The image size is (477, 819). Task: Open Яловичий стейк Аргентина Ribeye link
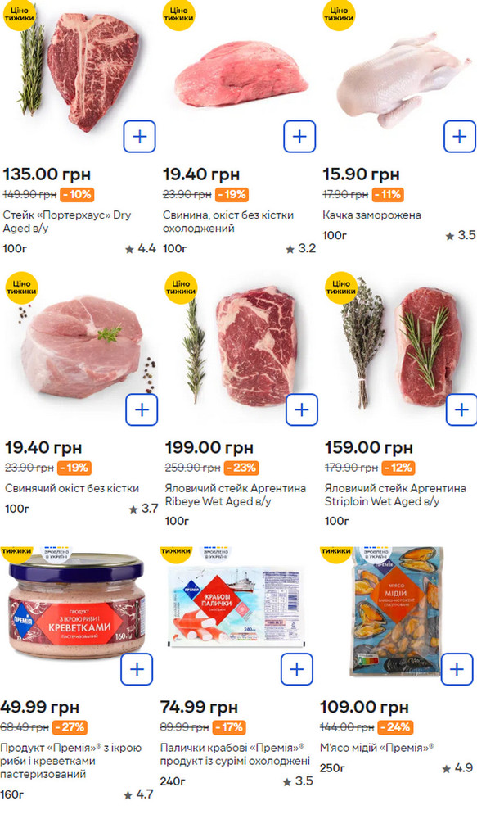236,495
